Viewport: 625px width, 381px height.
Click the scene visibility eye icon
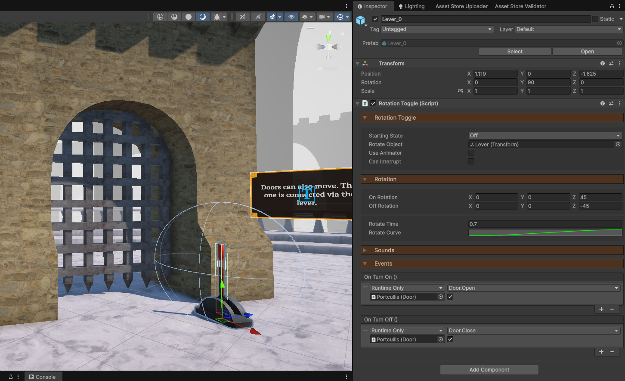(x=291, y=17)
